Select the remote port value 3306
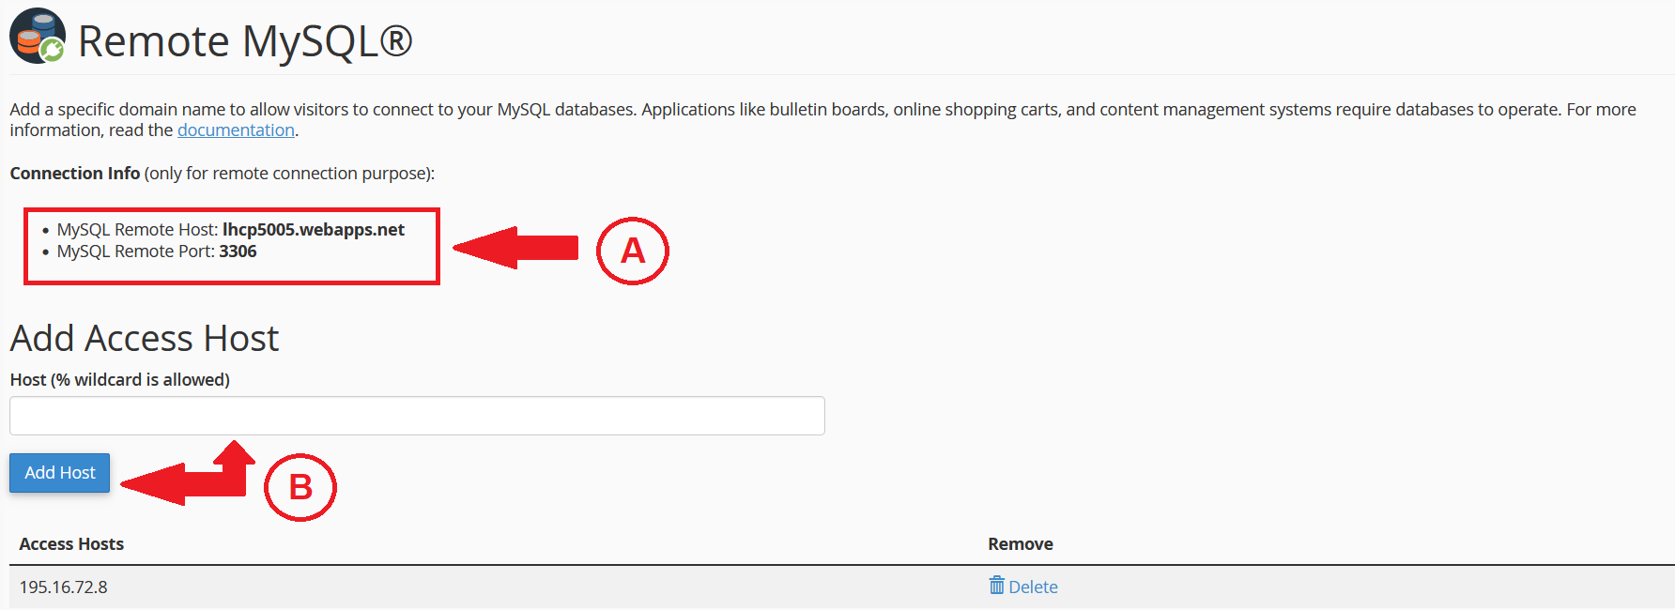Screen dimensions: 1675x610 click(238, 252)
